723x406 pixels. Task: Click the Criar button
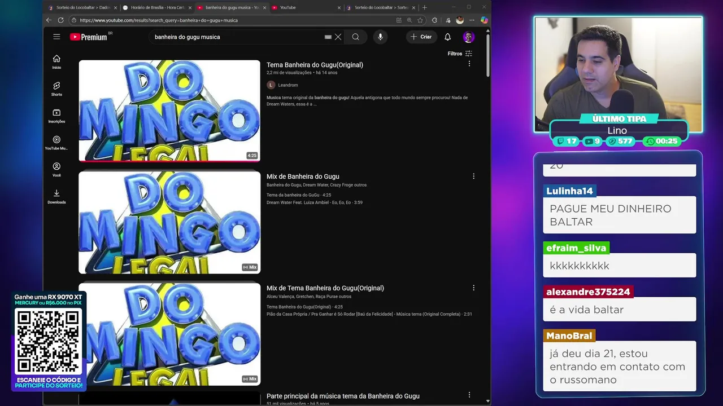(421, 37)
